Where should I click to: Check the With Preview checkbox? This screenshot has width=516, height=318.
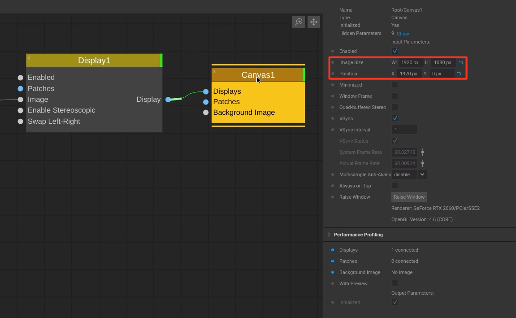pyautogui.click(x=395, y=283)
